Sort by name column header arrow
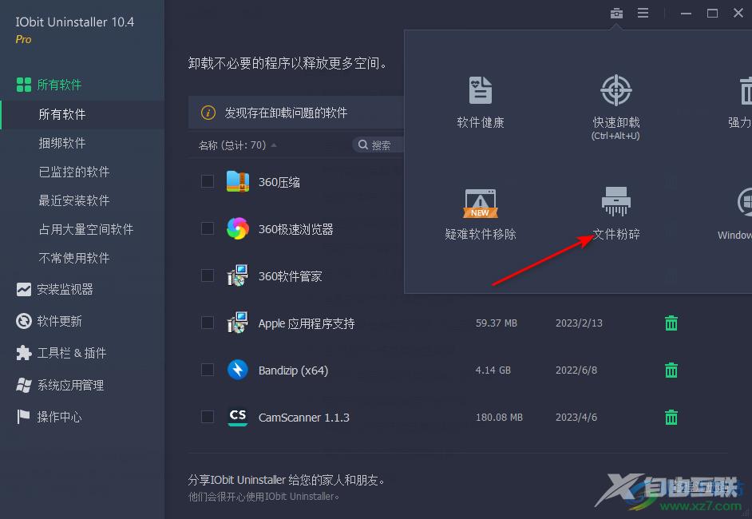This screenshot has width=752, height=519. 274,145
